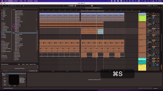Open volume control in macOS menu bar
This screenshot has height=91, width=163.
(133, 1)
